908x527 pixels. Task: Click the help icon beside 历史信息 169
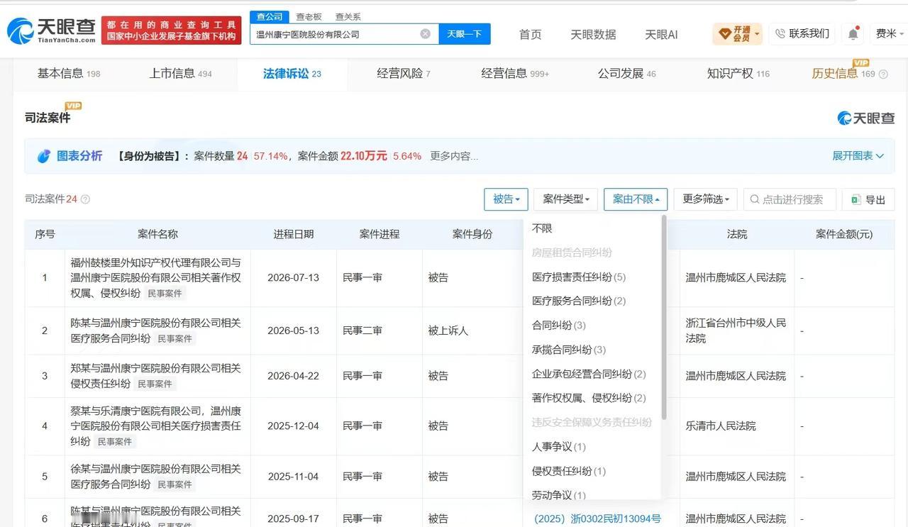883,74
